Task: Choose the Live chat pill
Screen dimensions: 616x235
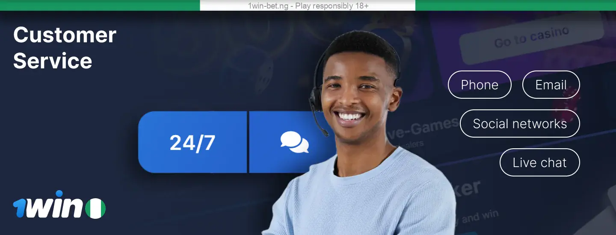Action: (539, 162)
